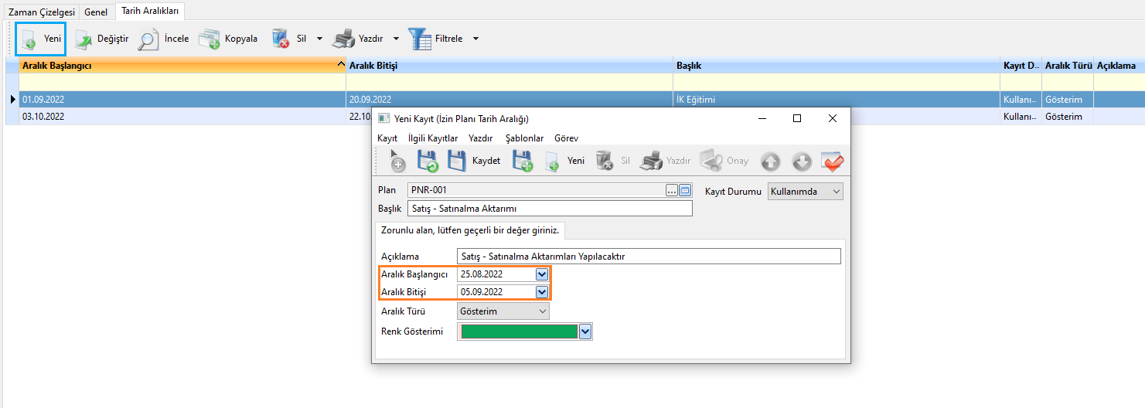Click the Değiştir toolbar icon
Screen dimensions: 1145x408
[x=83, y=39]
